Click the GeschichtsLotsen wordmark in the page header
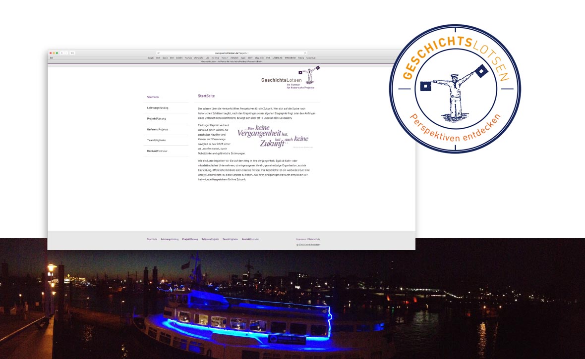585x359 pixels. click(x=281, y=80)
